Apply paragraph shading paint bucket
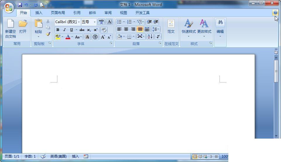This screenshot has height=162, width=281. click(119, 37)
